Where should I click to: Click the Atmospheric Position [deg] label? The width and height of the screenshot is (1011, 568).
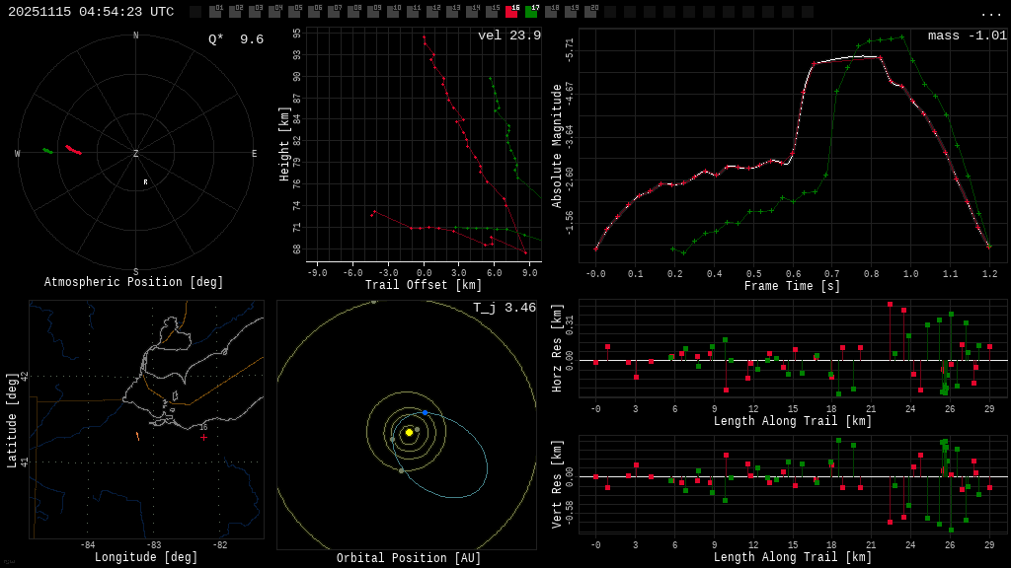pyautogui.click(x=133, y=282)
